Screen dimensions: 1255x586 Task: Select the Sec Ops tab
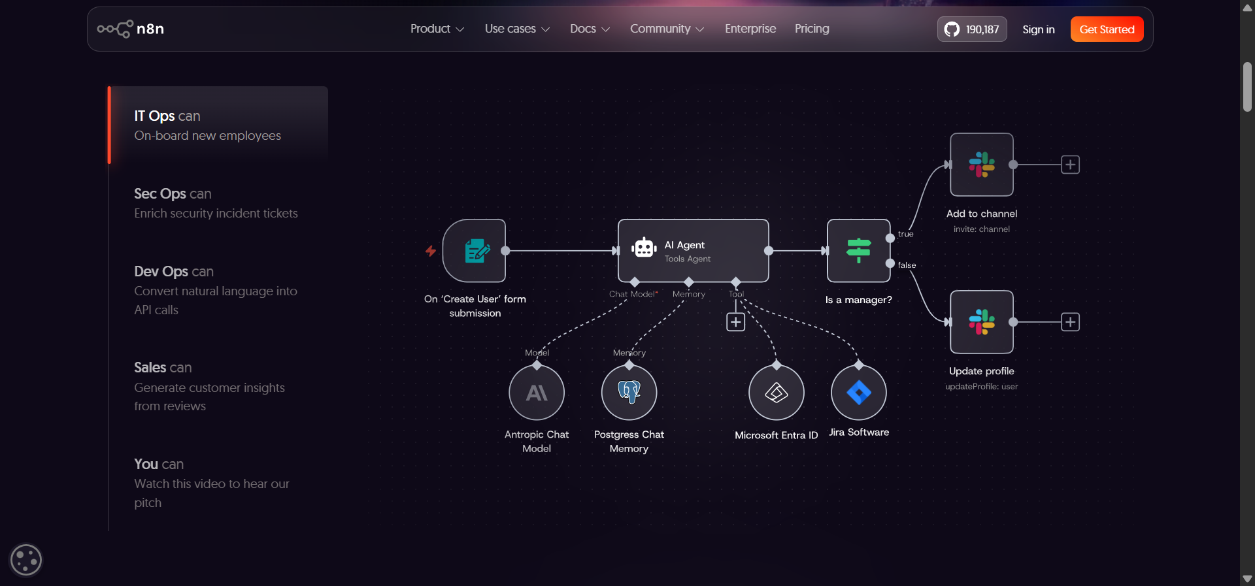tap(218, 203)
